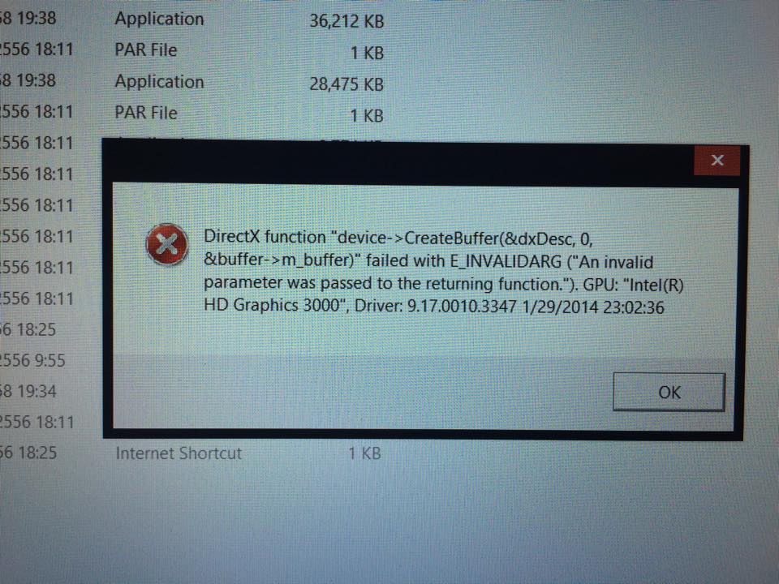Click the driver version 9.17.0010.3347 text
779x584 pixels.
click(x=462, y=307)
